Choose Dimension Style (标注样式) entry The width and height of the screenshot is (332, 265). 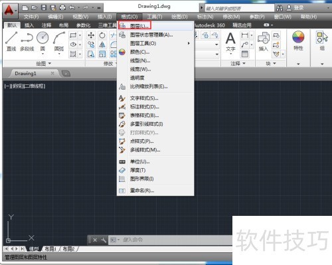(x=155, y=107)
